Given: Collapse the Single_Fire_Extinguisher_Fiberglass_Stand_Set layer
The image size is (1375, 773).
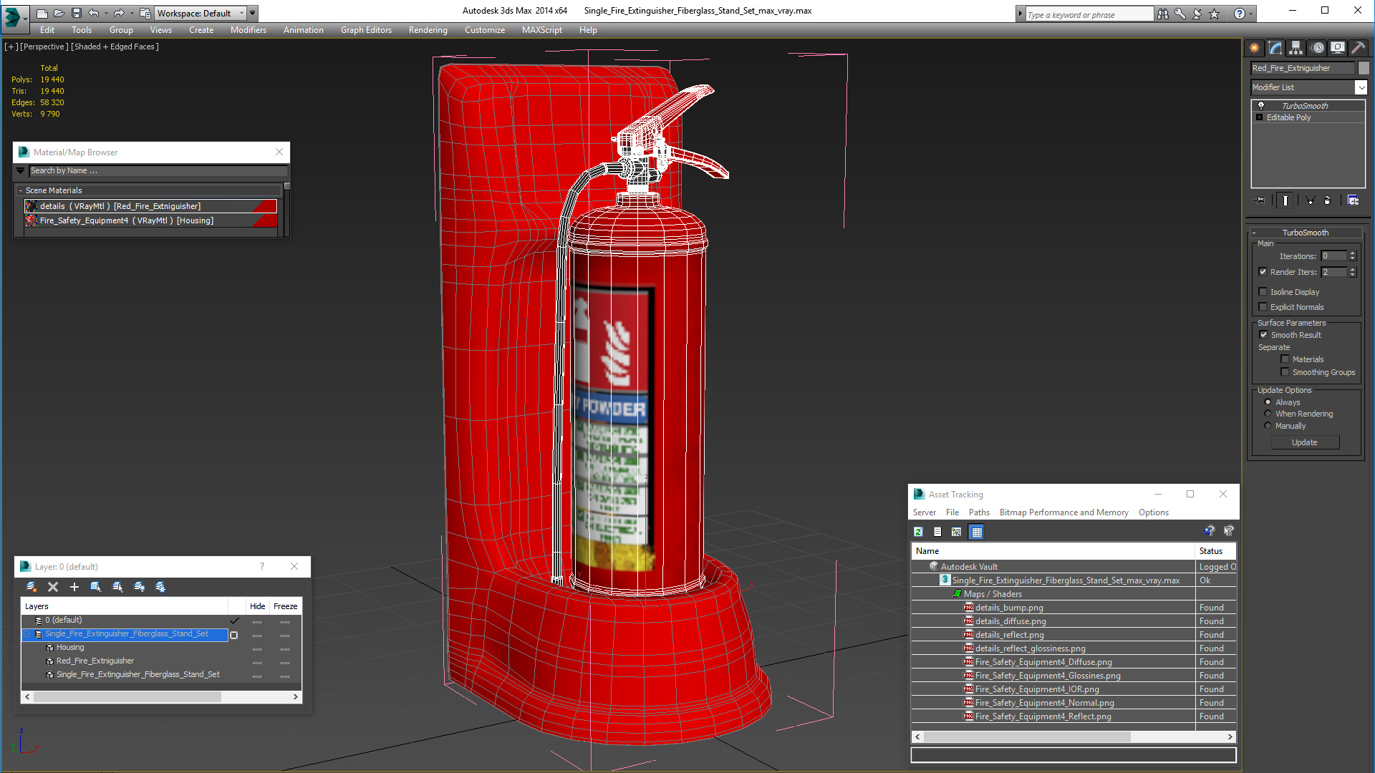Looking at the screenshot, I should (27, 634).
